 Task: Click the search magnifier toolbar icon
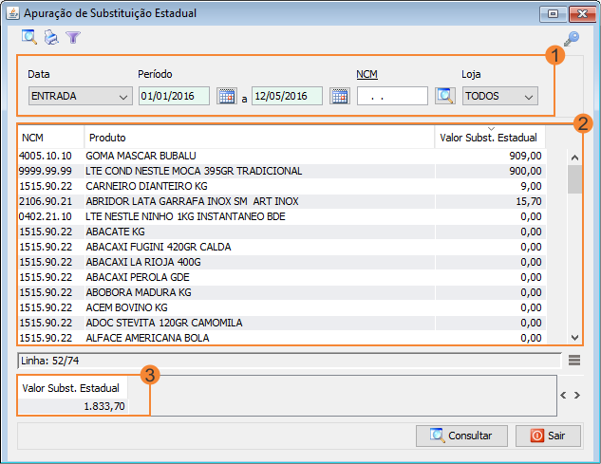point(29,37)
